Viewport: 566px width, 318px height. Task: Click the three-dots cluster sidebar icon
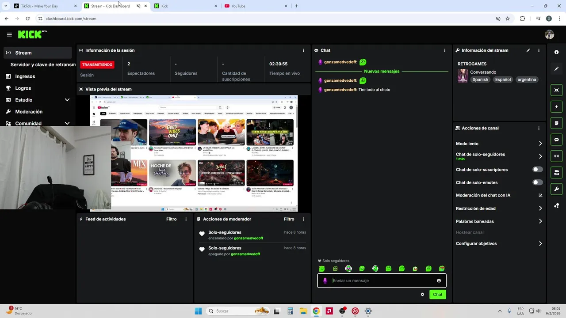(x=556, y=205)
